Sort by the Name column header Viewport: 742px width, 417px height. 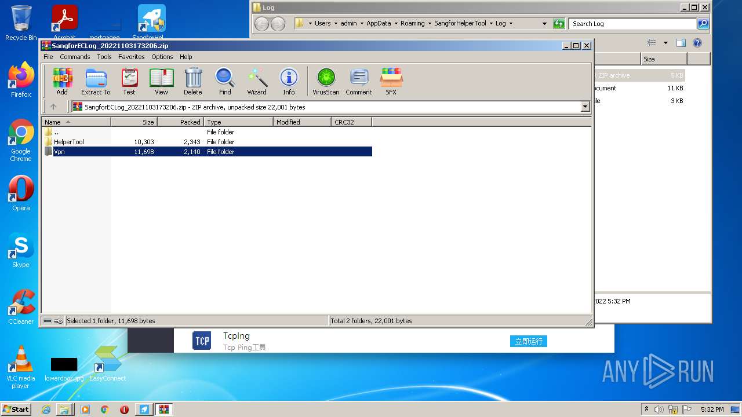tap(76, 122)
